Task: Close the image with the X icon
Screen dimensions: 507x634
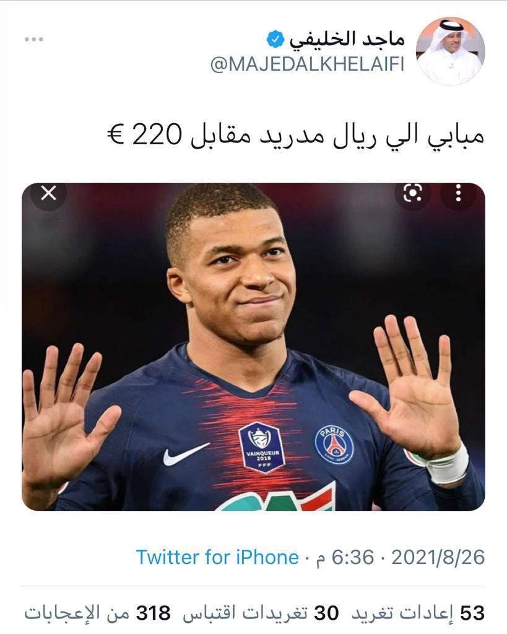Action: tap(48, 193)
